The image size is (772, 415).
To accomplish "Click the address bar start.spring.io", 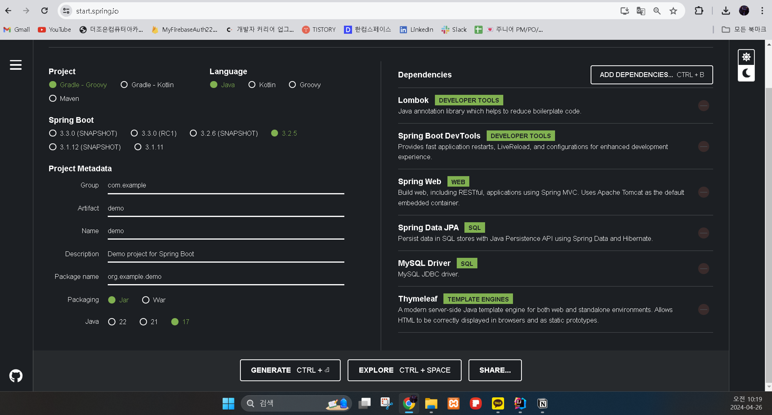I will point(97,11).
